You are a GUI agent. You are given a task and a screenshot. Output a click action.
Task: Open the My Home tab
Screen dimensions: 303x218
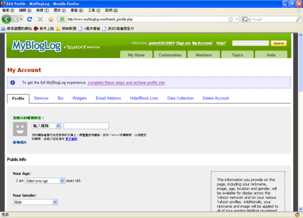(136, 55)
